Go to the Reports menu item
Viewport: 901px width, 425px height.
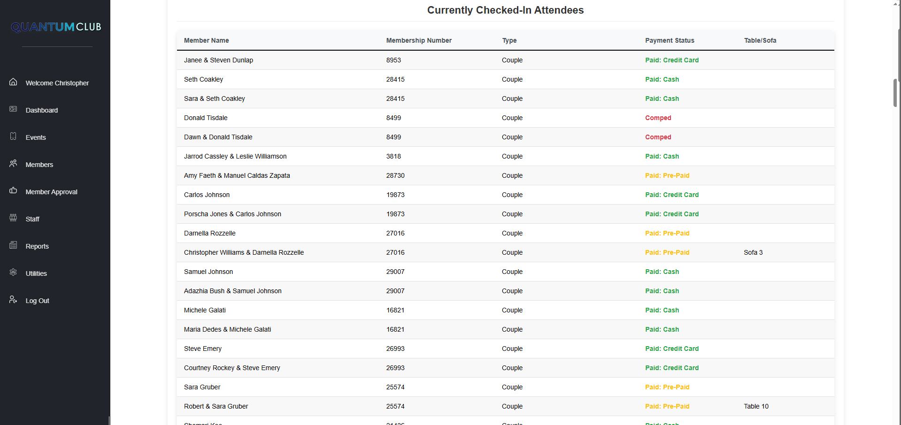pos(37,246)
